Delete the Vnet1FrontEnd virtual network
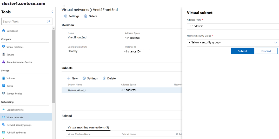 (91, 16)
